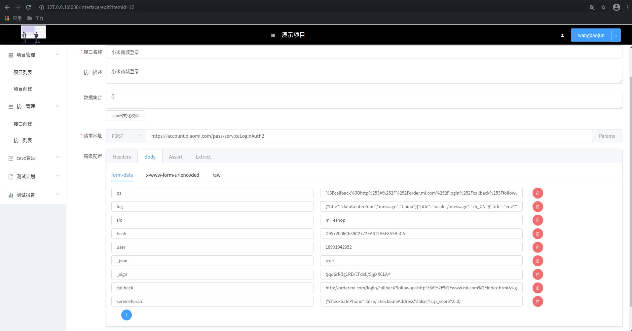
Task: Open the POST method dropdown
Action: tap(126, 136)
